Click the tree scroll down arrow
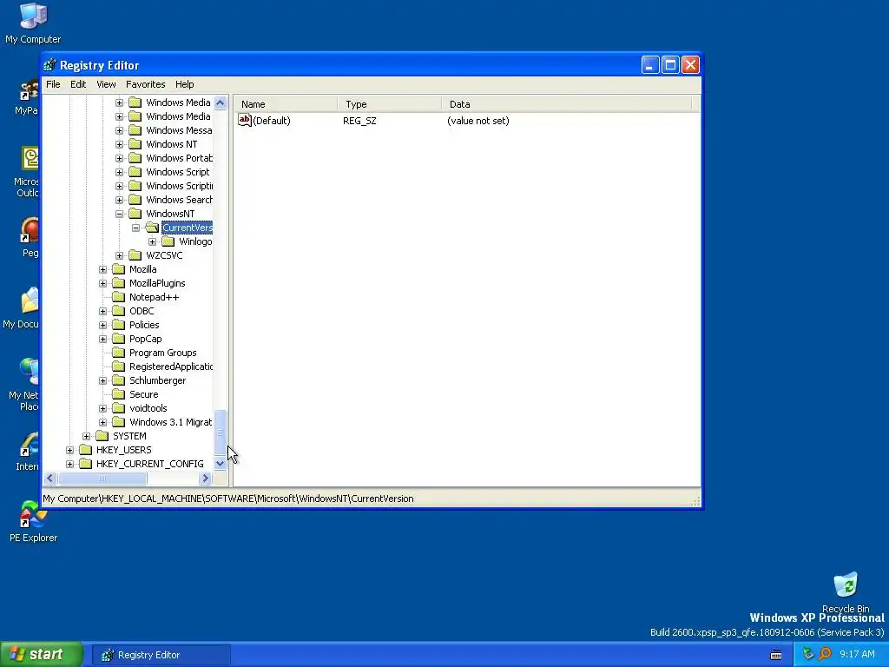 [x=220, y=464]
